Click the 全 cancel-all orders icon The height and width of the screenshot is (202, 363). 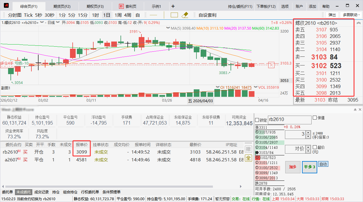[x=248, y=158]
